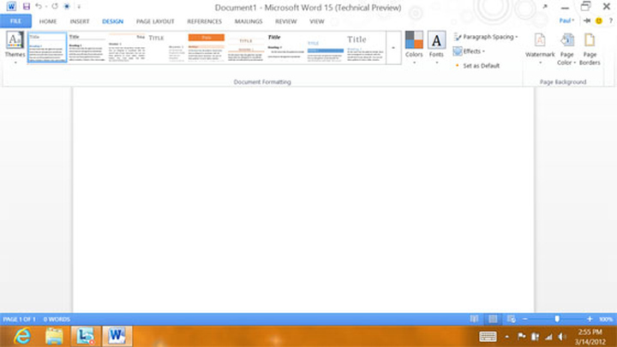Click the Effects icon
This screenshot has width=617, height=347.
point(458,51)
